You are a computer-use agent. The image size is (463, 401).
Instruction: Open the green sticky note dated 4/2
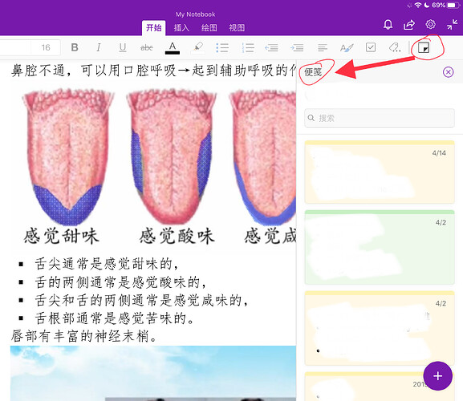[x=380, y=247]
